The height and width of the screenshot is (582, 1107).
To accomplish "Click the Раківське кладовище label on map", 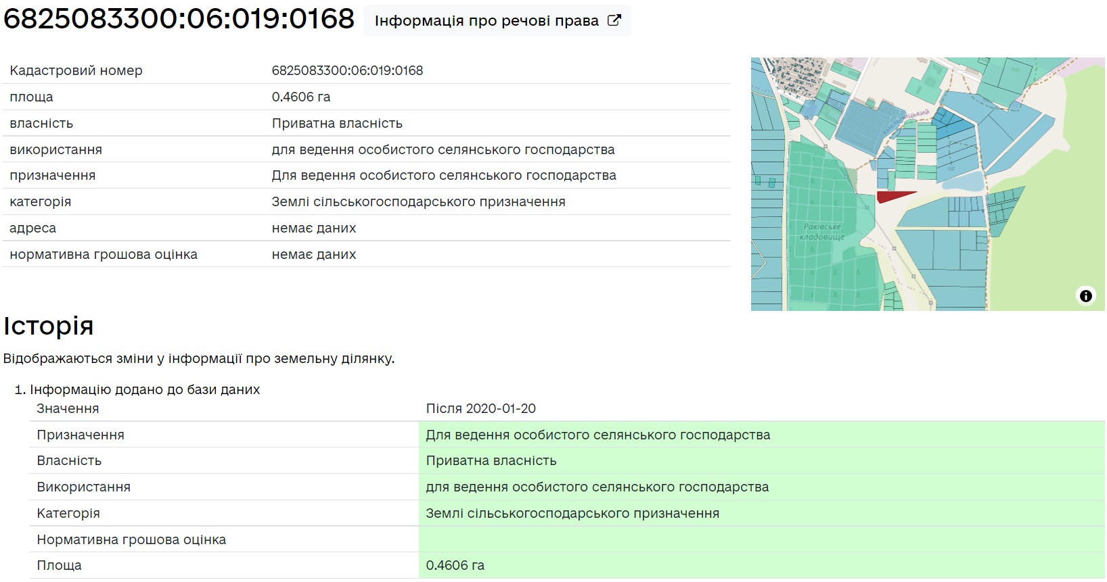I will click(822, 232).
